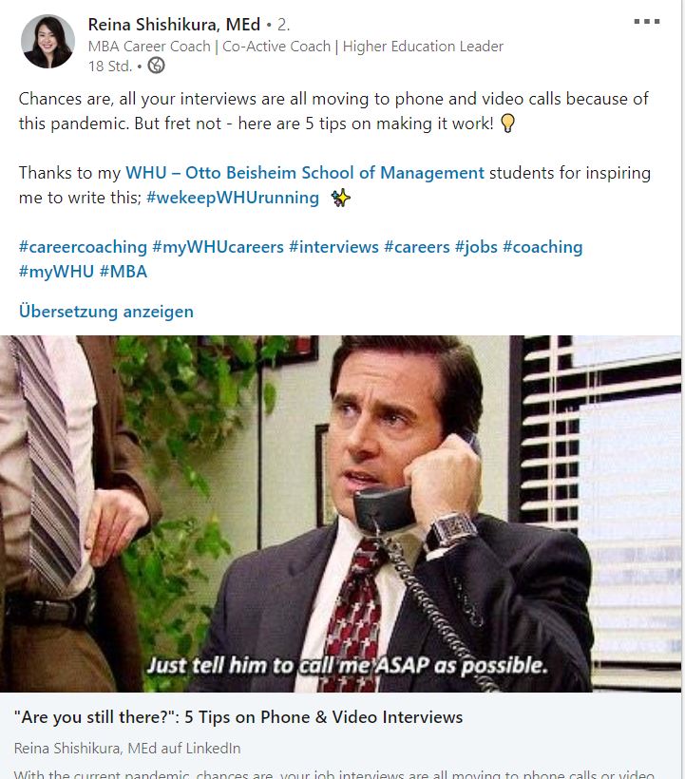Click the light bulb emoji
Viewport: 685px width, 779px height.
[x=507, y=123]
